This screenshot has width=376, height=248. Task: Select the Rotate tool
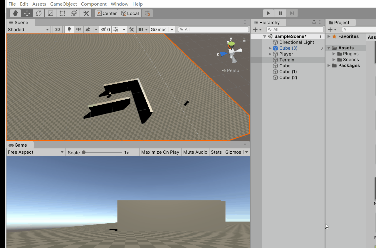[39, 13]
